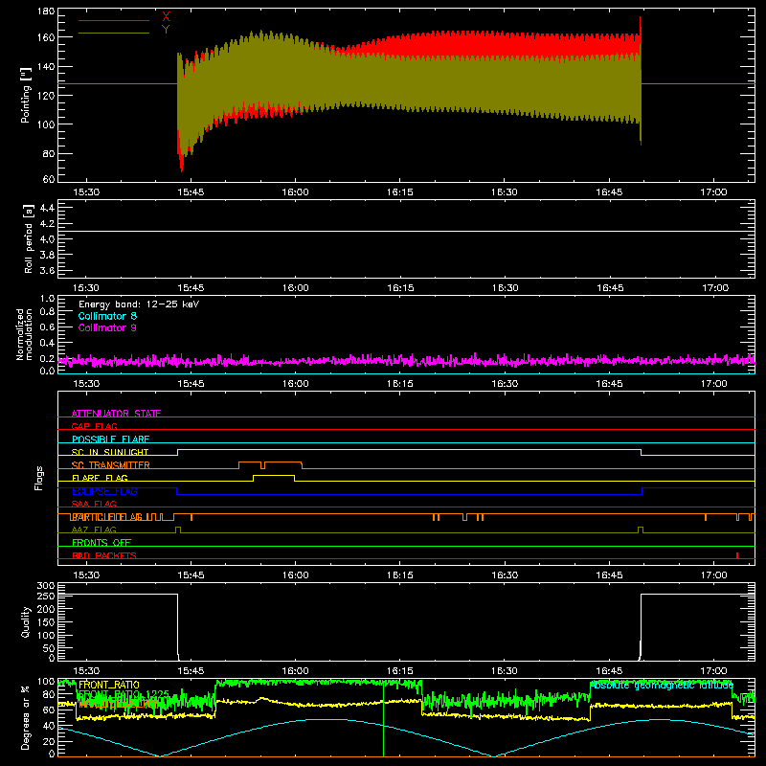Screen dimensions: 766x766
Task: Click the green vertical marker line in bottom plot
Action: point(384,718)
